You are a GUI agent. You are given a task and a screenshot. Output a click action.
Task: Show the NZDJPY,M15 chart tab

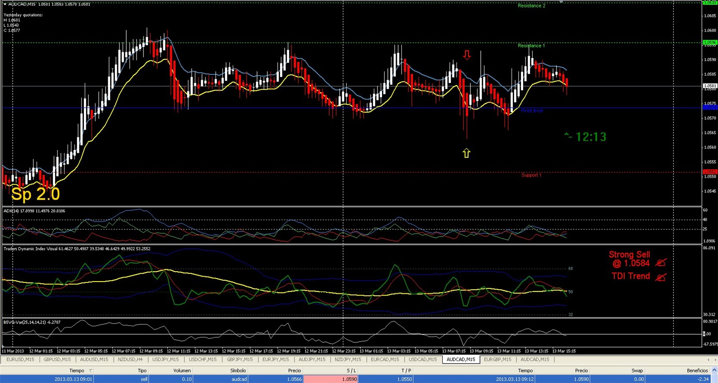point(348,360)
